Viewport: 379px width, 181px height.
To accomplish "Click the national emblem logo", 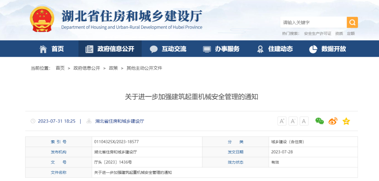I will click(x=42, y=19).
